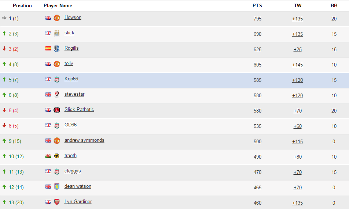Viewport: 349px width, 209px height.
Task: Click the +25 weekly score for Rcgills
Action: 298,49
